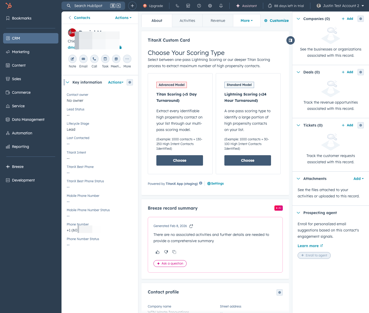The width and height of the screenshot is (369, 313).
Task: Switch to the Activities tab
Action: 187,21
